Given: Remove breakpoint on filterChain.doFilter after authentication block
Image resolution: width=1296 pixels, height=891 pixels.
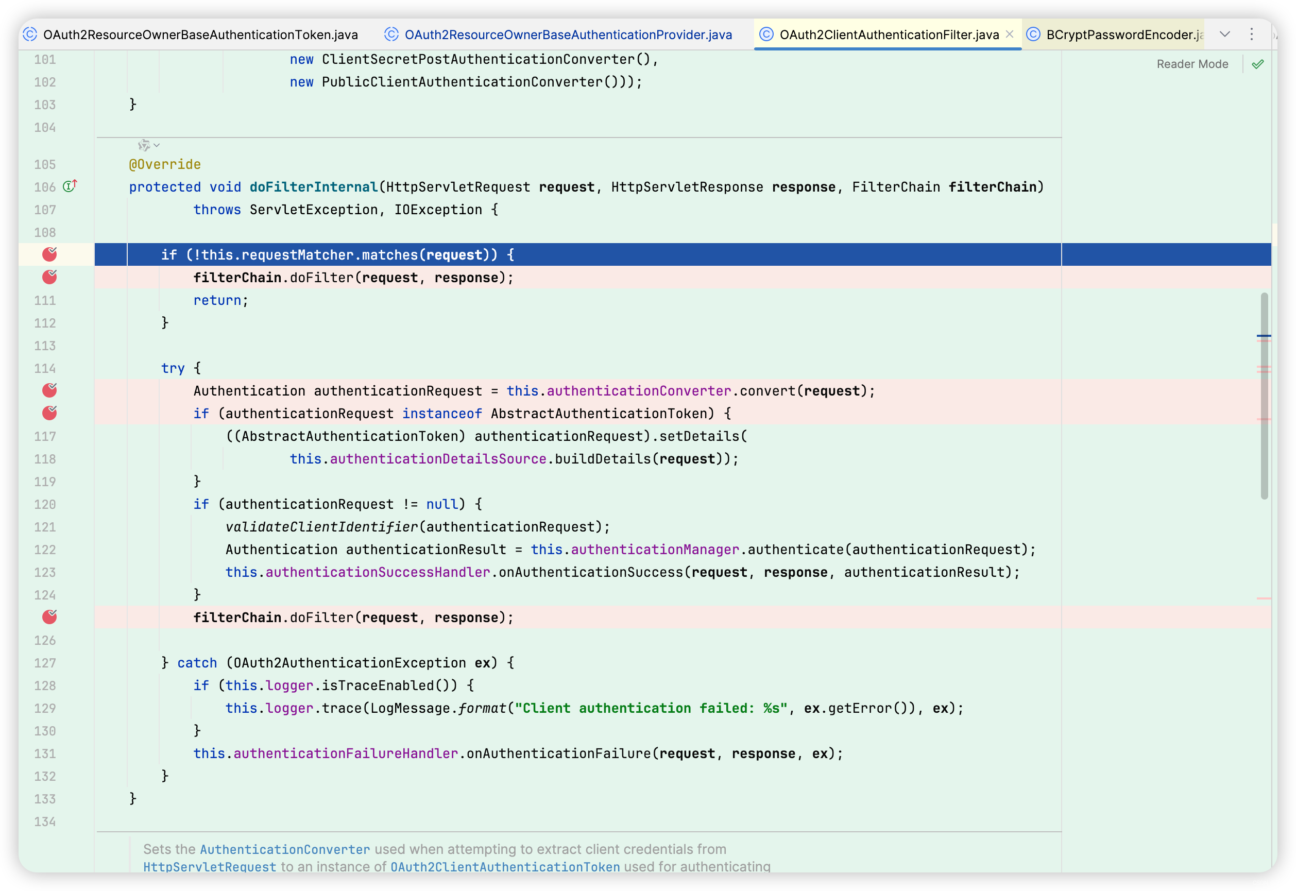Looking at the screenshot, I should click(49, 617).
